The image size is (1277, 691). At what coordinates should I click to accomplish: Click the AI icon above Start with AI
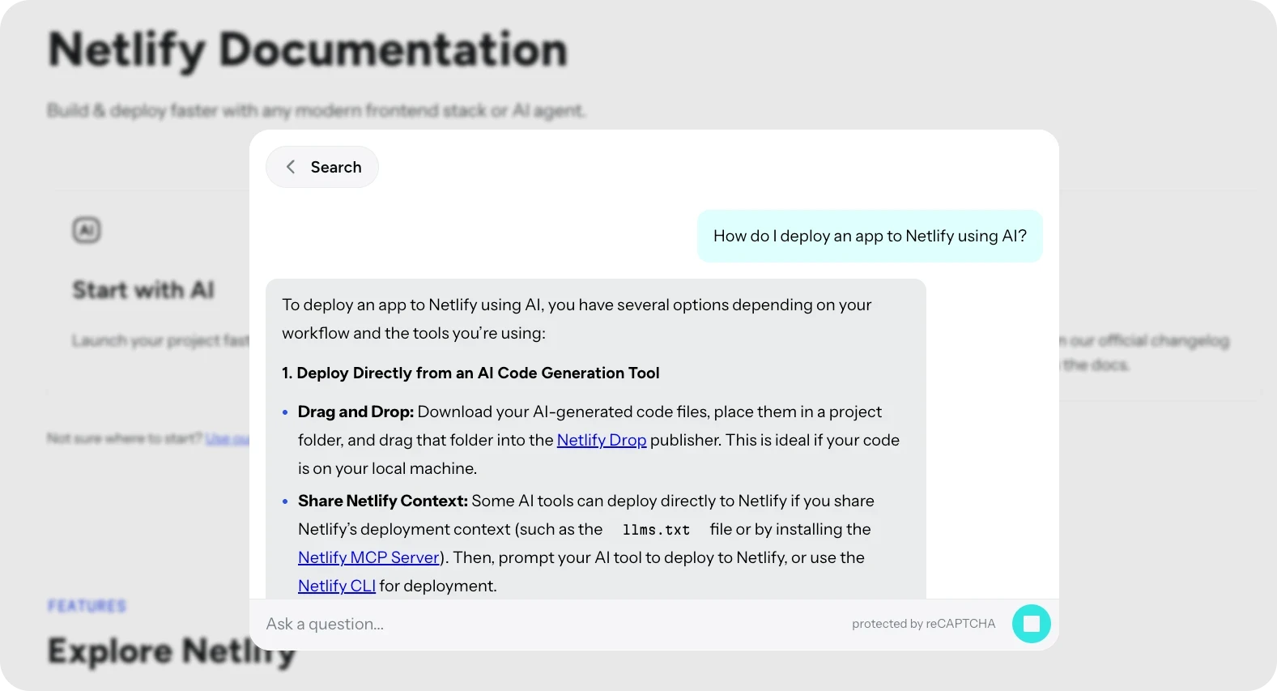coord(87,230)
